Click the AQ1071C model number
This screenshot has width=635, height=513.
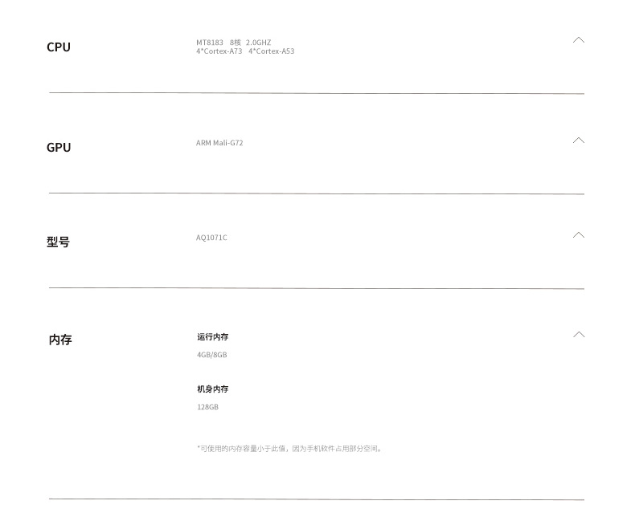tap(211, 238)
